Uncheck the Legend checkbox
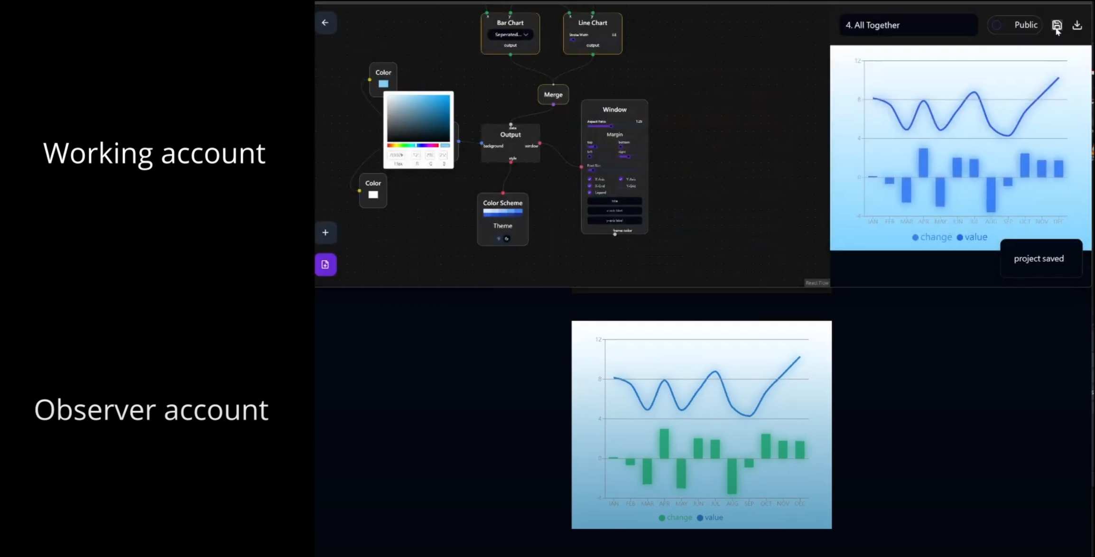Viewport: 1095px width, 557px height. (590, 193)
